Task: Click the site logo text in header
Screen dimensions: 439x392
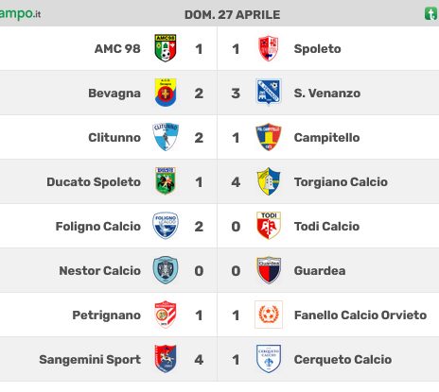Action: pyautogui.click(x=20, y=14)
